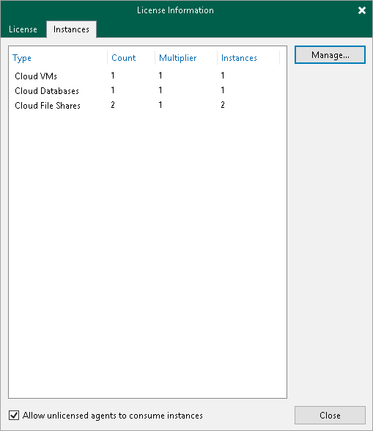The image size is (373, 431).
Task: Select the Cloud File Shares row
Action: [147, 105]
